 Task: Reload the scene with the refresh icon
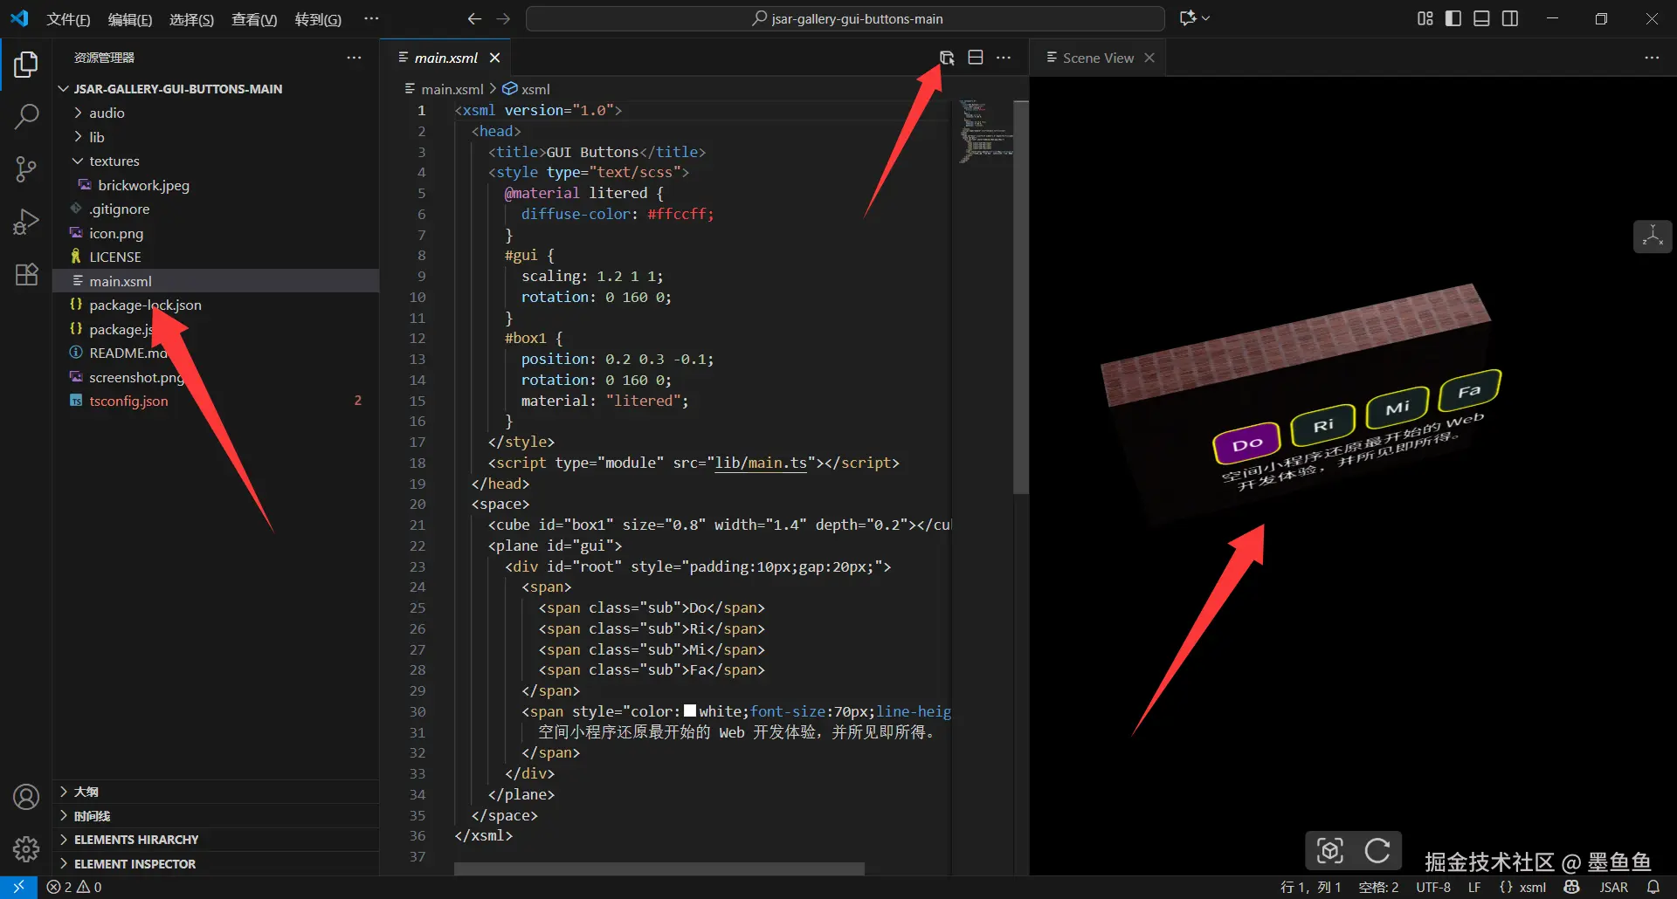[1377, 850]
